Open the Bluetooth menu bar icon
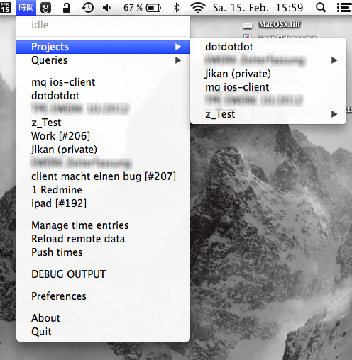Viewport: 352px width, 360px height. (176, 8)
